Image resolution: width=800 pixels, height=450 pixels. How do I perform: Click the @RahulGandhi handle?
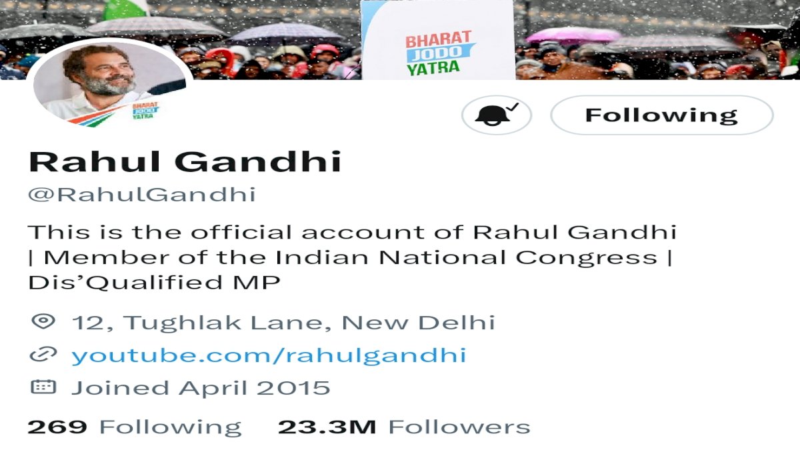pyautogui.click(x=141, y=195)
